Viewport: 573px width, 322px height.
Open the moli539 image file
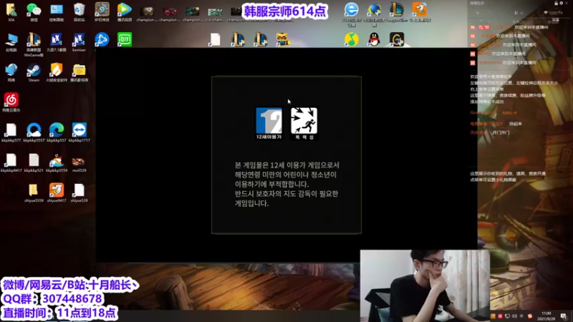click(x=79, y=163)
